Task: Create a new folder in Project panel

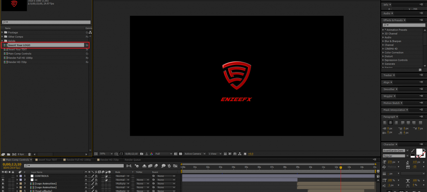Action: click(x=8, y=154)
